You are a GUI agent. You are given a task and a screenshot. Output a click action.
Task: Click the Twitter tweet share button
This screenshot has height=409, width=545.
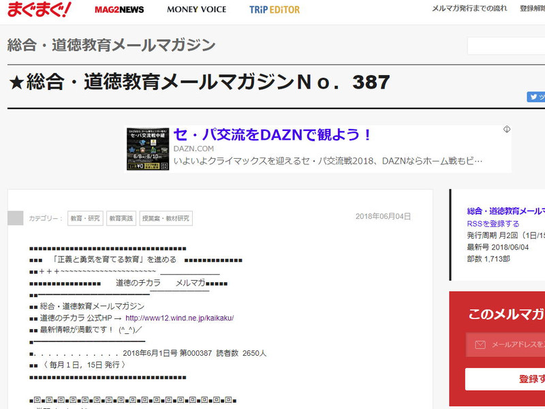coord(536,97)
